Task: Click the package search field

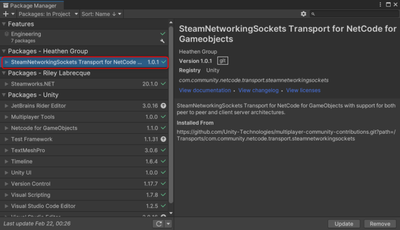Action: pyautogui.click(x=354, y=14)
